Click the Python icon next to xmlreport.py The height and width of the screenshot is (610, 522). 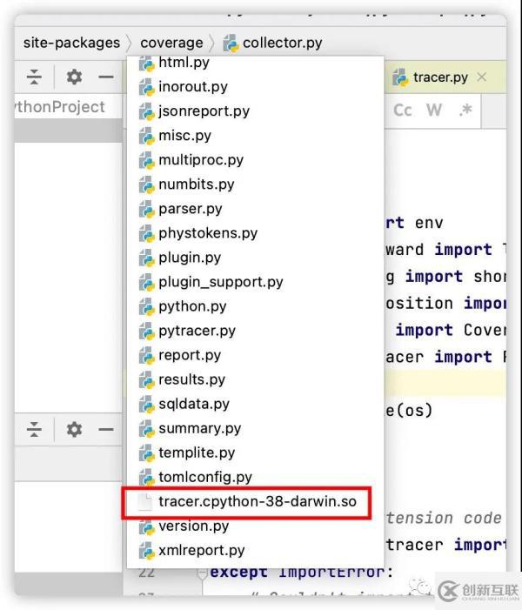click(147, 551)
